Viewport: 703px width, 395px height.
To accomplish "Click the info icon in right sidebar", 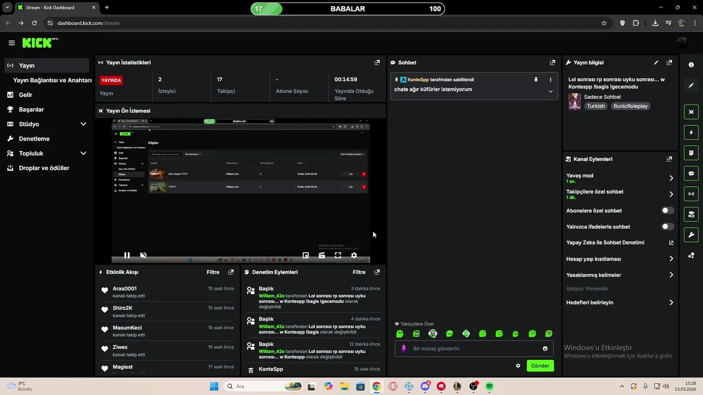I will 691,65.
